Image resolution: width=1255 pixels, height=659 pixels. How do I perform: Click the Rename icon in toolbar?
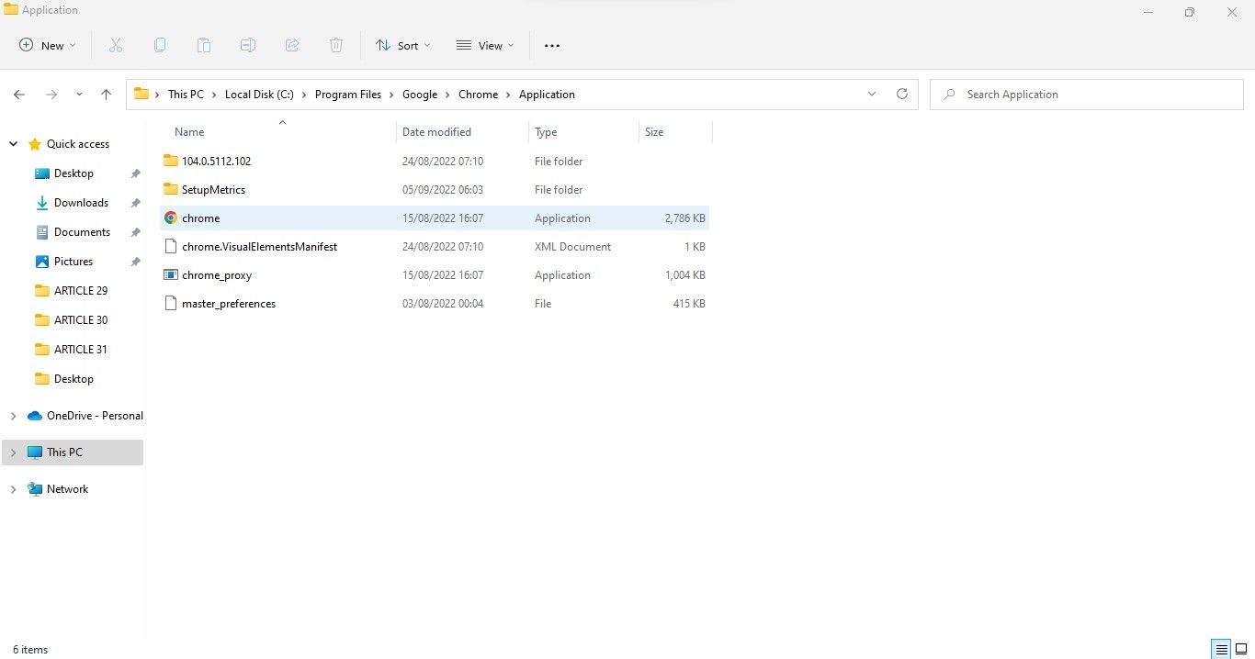[x=248, y=45]
